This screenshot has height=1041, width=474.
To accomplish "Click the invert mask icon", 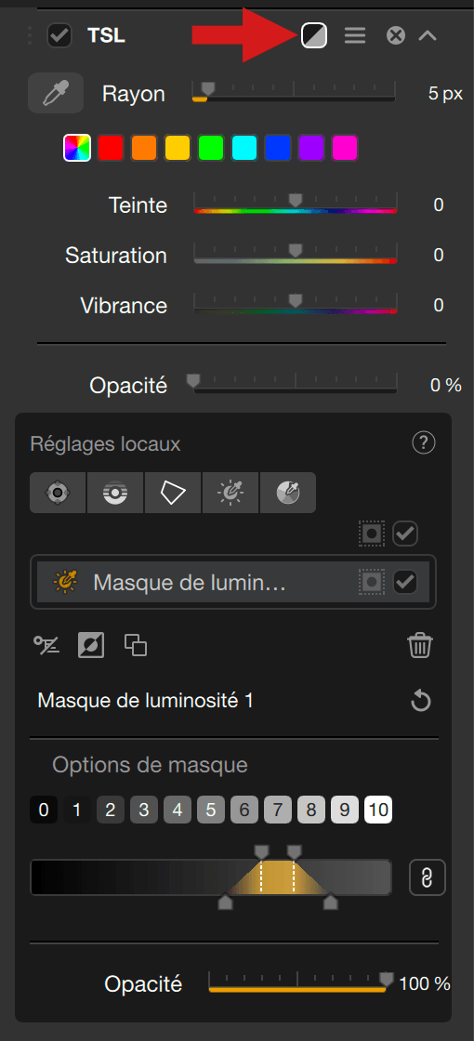I will click(x=91, y=645).
